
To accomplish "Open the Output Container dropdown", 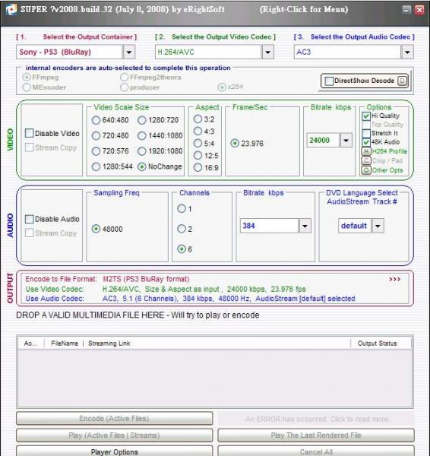I will pos(129,52).
